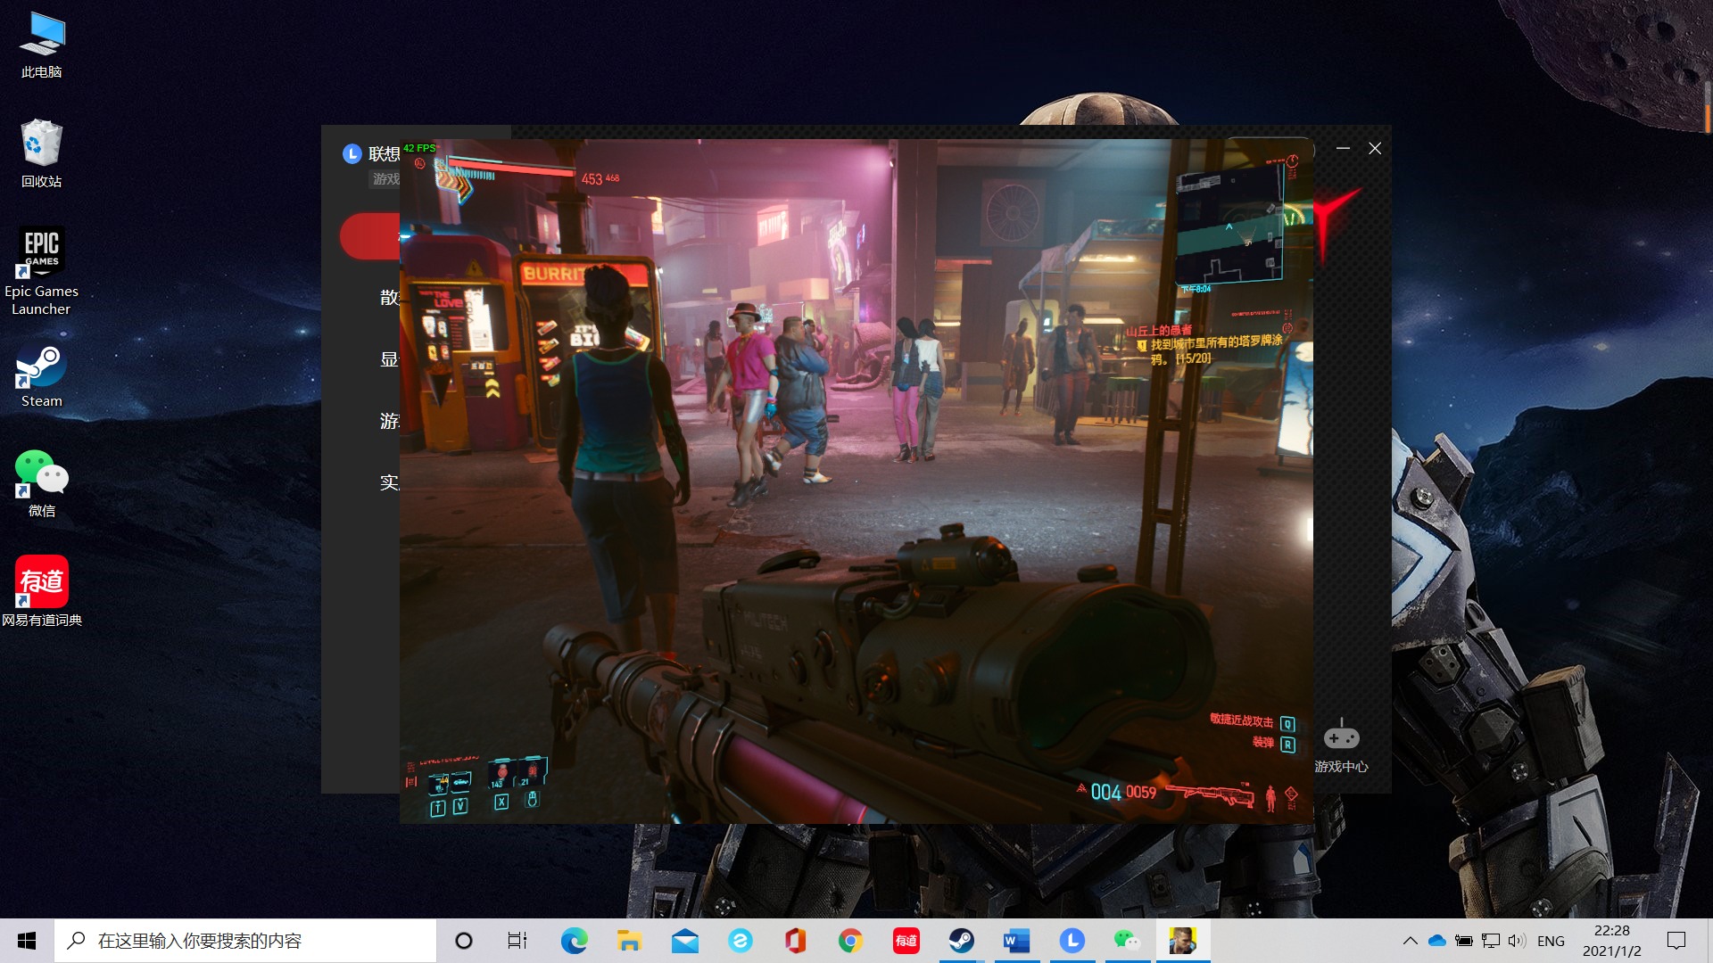Screen dimensions: 1713x963
Task: Click the 游戏中心 gamepad icon
Action: pyautogui.click(x=1341, y=745)
